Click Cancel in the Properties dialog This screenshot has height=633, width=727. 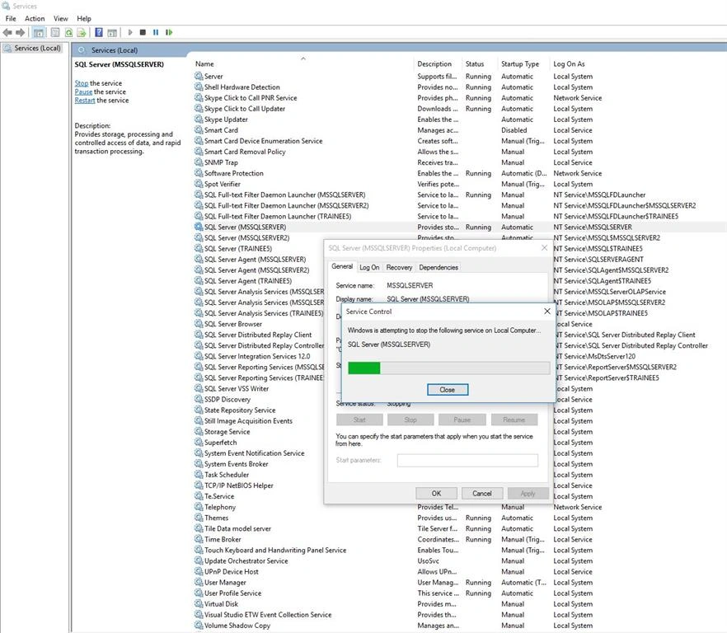481,494
